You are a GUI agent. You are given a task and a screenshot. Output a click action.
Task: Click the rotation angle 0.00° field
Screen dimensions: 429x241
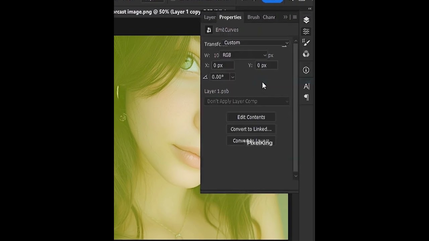point(220,77)
